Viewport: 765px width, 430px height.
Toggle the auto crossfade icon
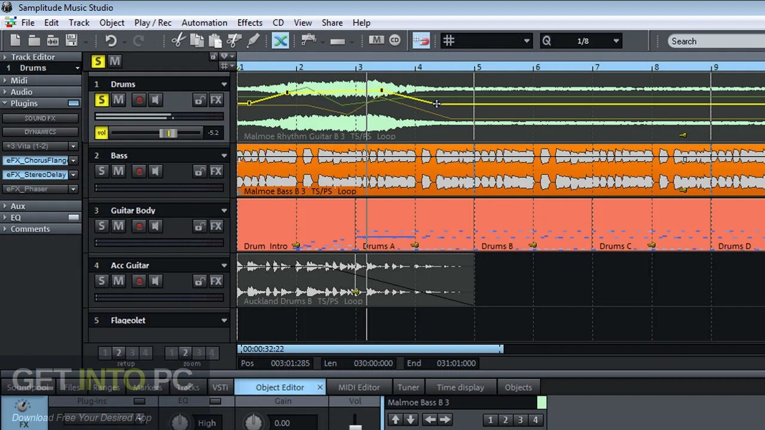tap(281, 41)
